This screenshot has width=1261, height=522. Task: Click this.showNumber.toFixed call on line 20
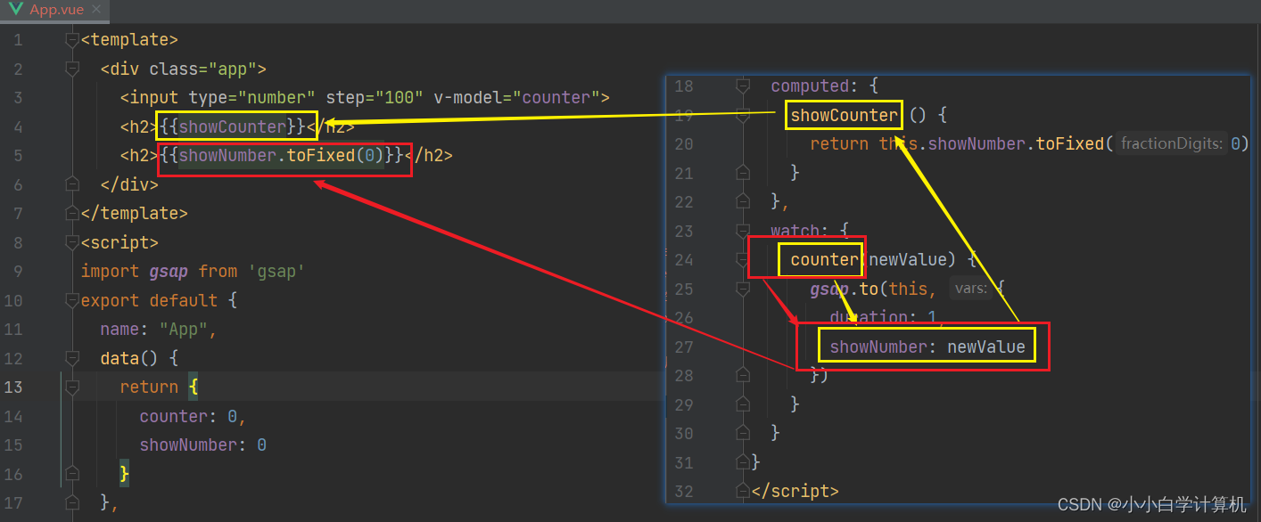coord(992,144)
